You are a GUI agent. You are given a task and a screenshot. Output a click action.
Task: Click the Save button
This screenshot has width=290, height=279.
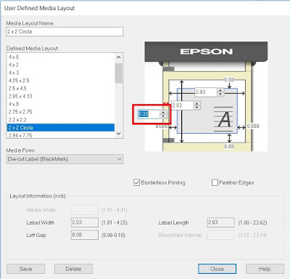pyautogui.click(x=25, y=269)
